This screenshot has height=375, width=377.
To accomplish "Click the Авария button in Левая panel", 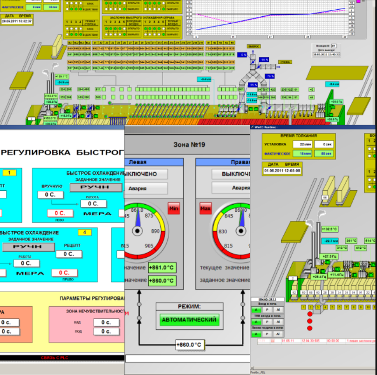I will tap(146, 188).
